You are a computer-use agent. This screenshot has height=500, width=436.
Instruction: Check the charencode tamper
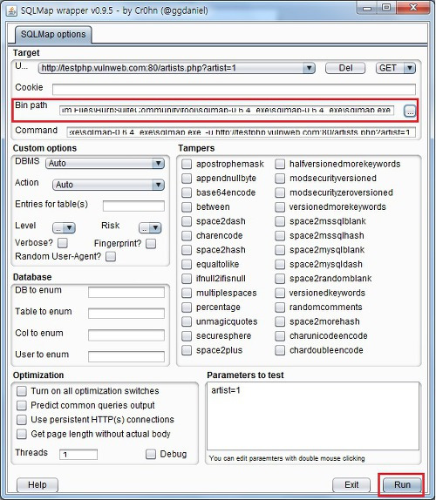tap(187, 236)
